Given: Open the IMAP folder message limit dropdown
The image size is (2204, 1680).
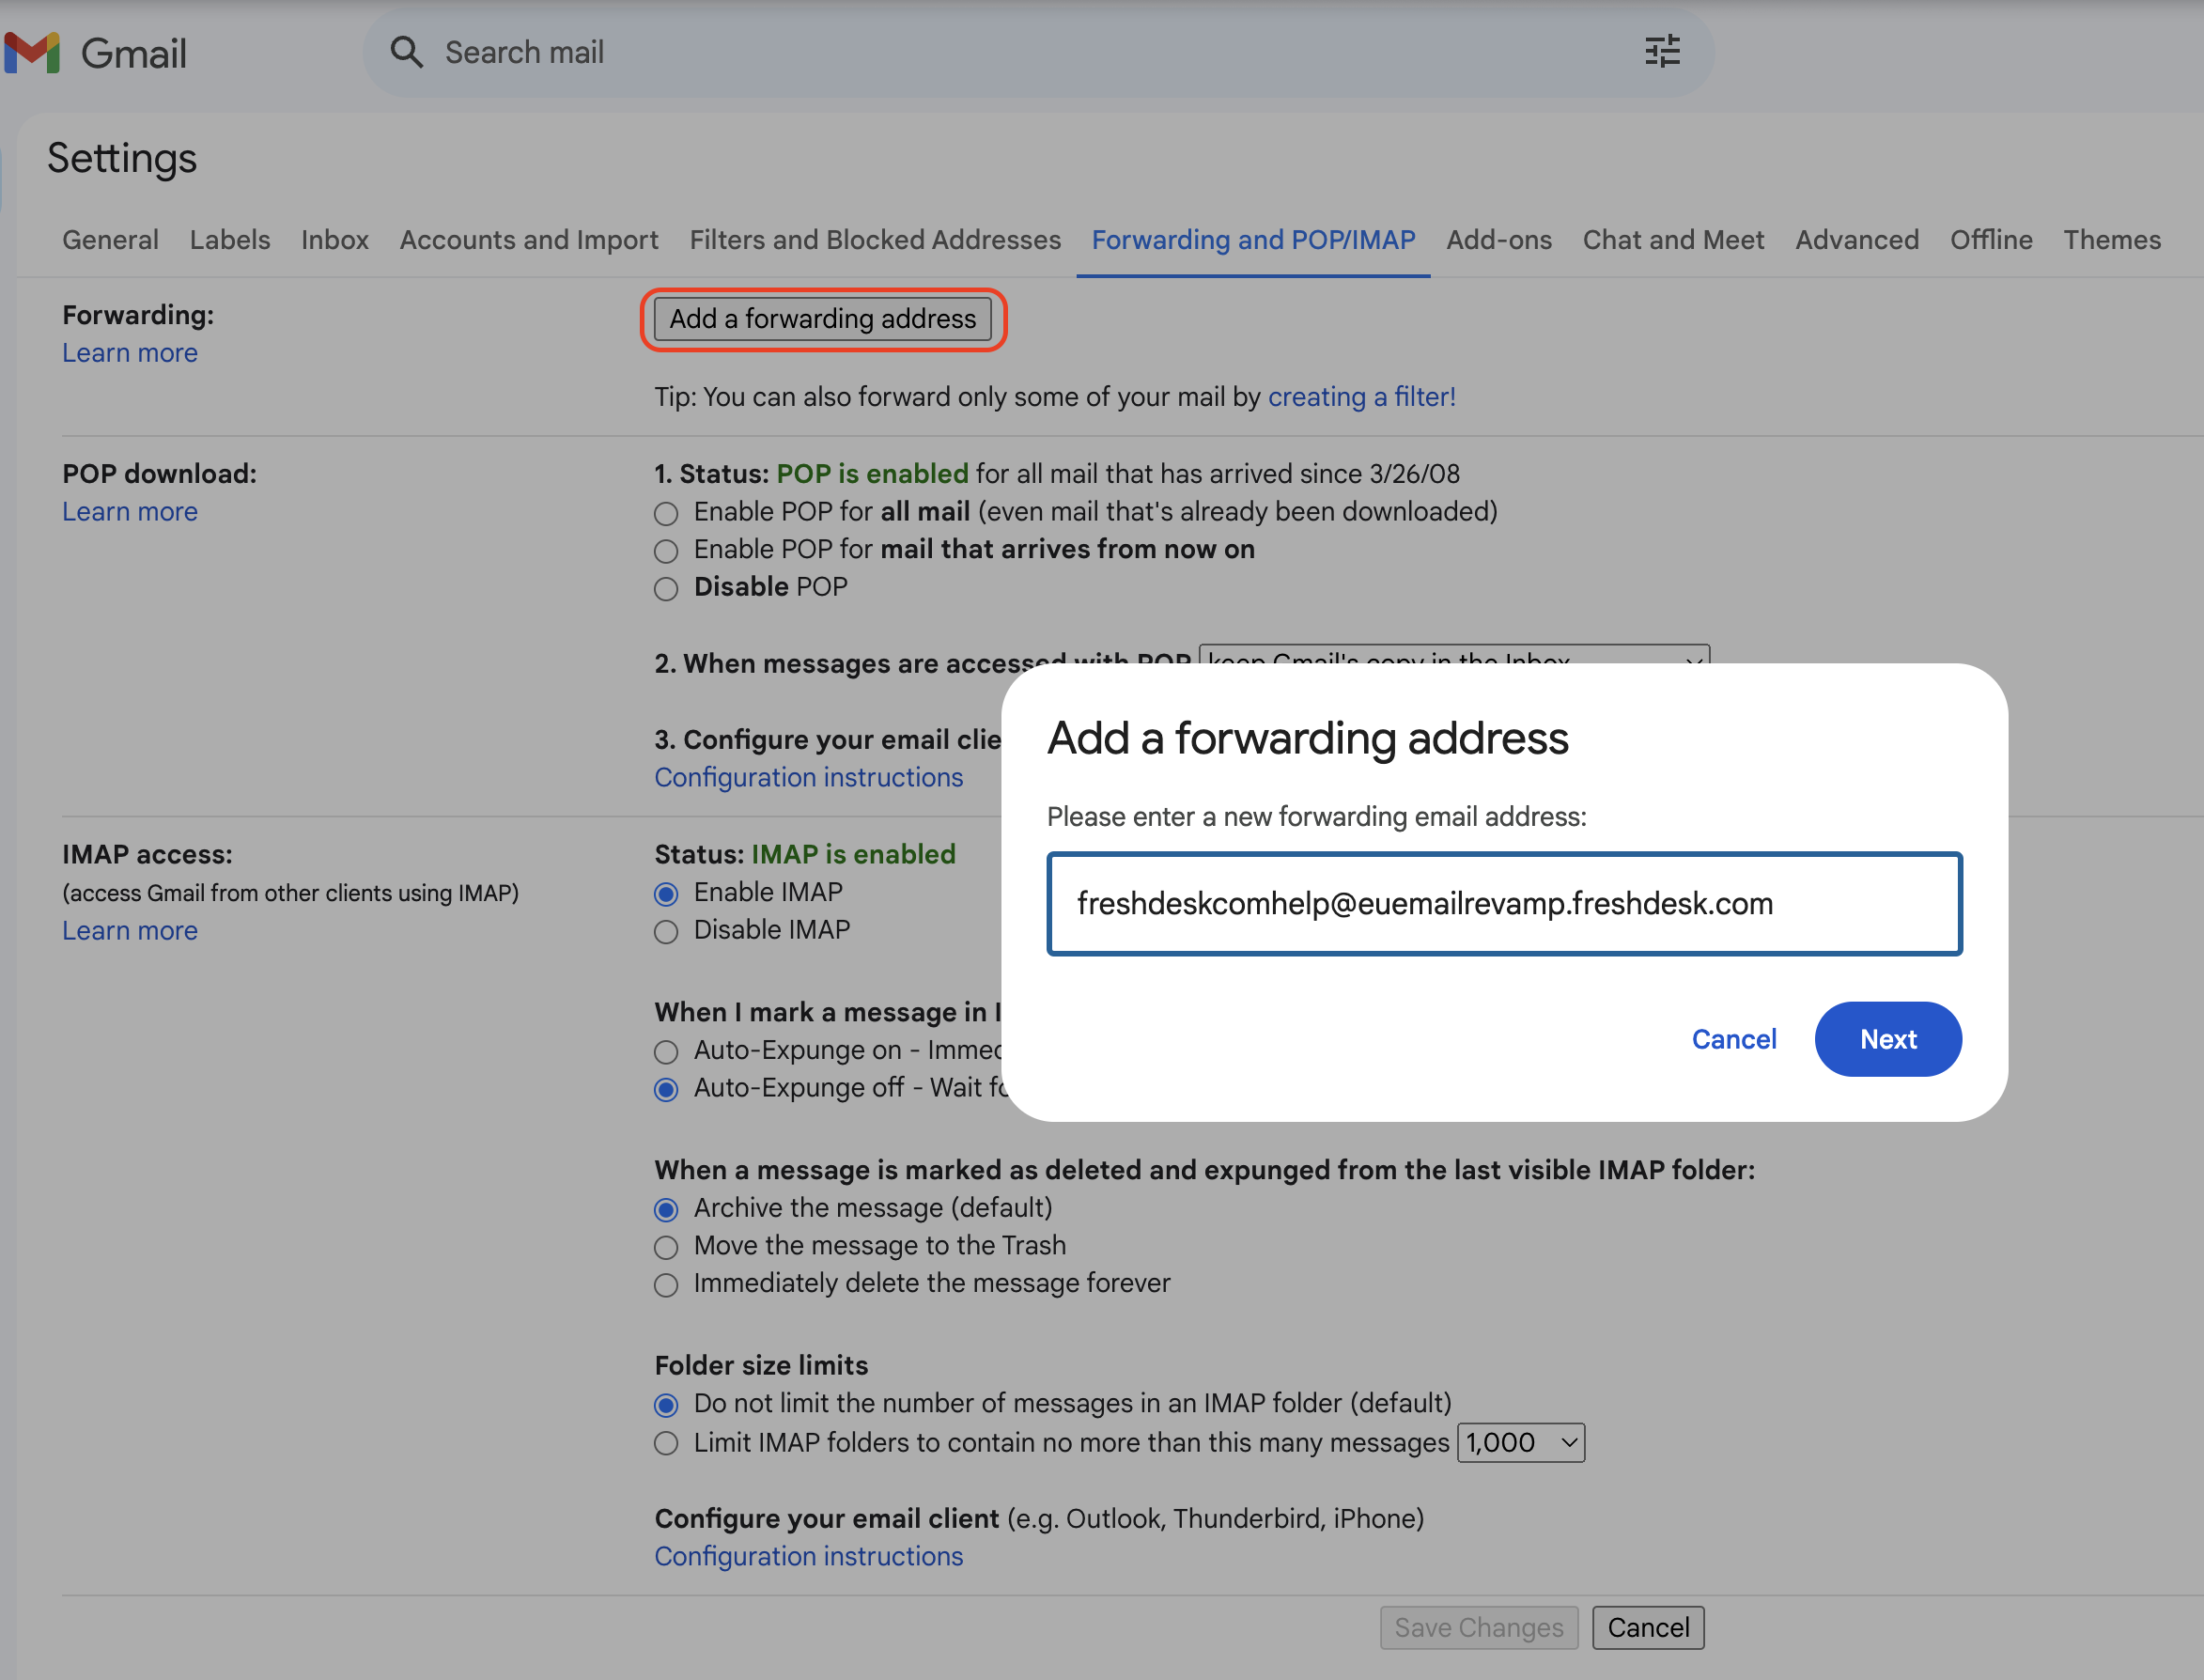Looking at the screenshot, I should tap(1520, 1442).
